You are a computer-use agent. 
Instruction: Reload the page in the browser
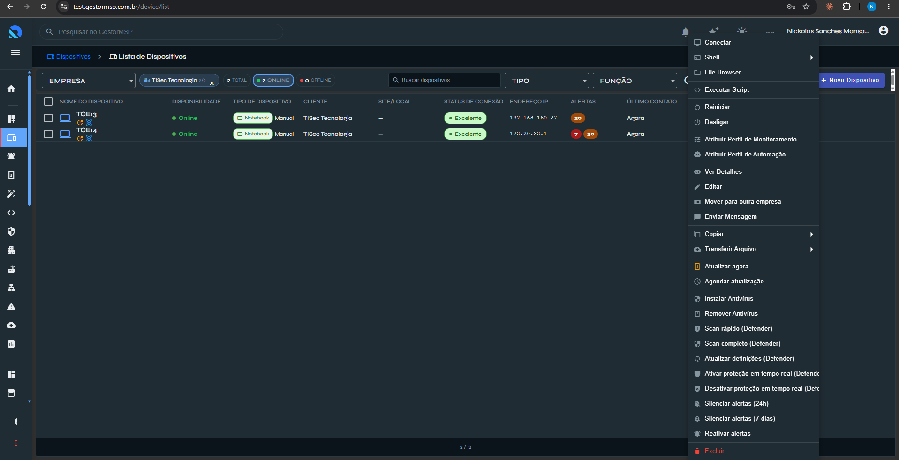point(44,7)
